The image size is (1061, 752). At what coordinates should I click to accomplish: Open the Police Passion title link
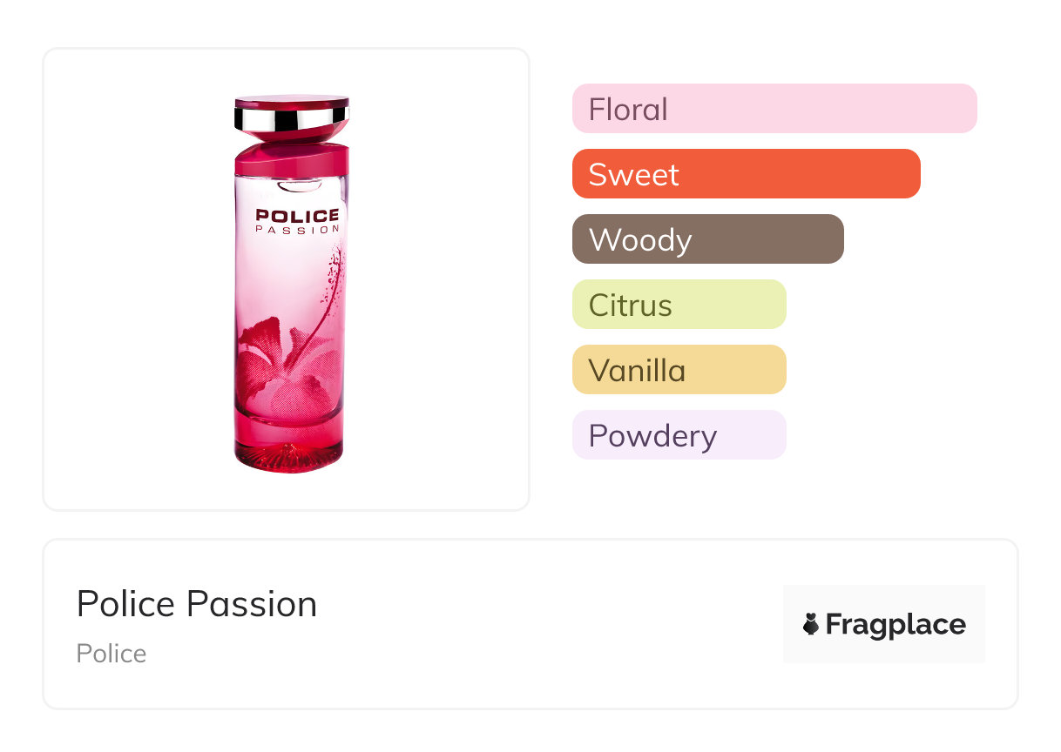(x=197, y=604)
